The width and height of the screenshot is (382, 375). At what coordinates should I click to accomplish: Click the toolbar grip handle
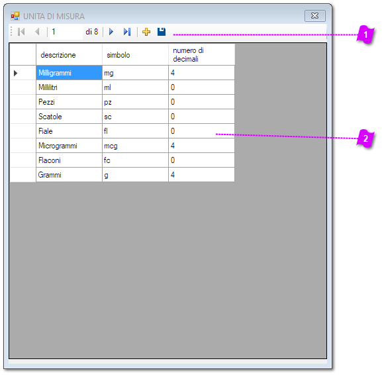(11, 32)
